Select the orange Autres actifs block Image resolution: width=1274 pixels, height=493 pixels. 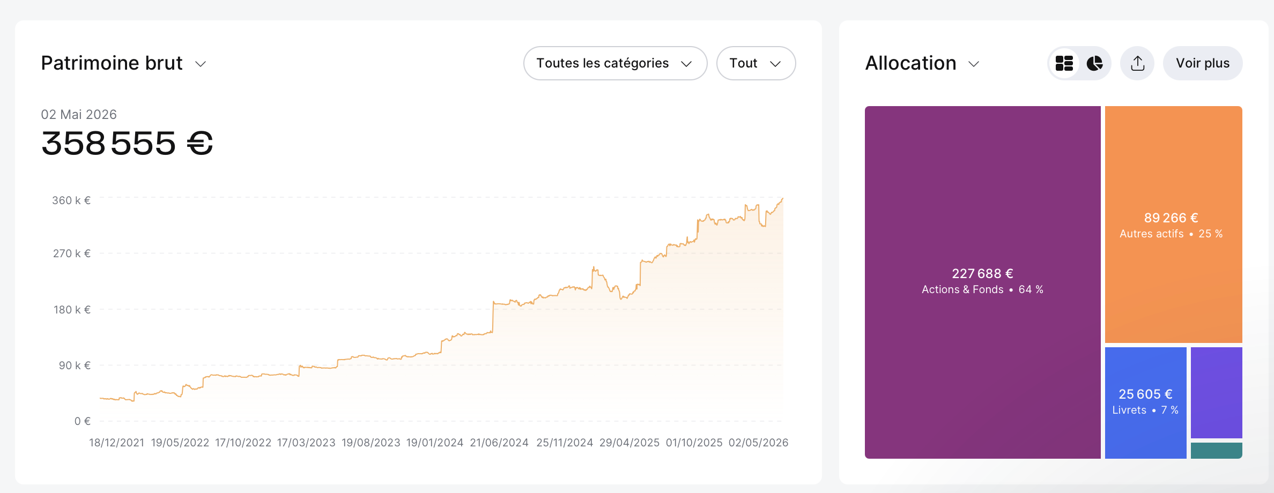pos(1173,224)
